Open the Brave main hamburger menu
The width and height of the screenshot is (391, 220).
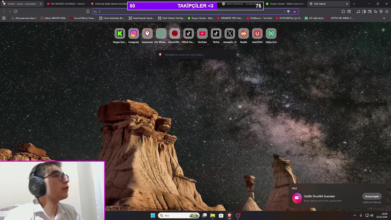click(x=387, y=11)
